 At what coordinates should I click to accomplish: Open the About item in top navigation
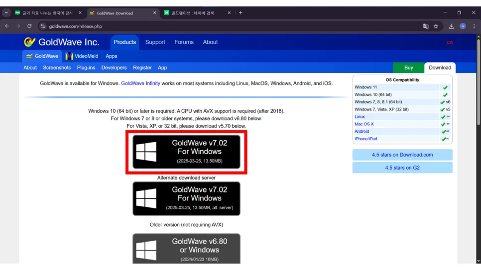click(x=210, y=42)
